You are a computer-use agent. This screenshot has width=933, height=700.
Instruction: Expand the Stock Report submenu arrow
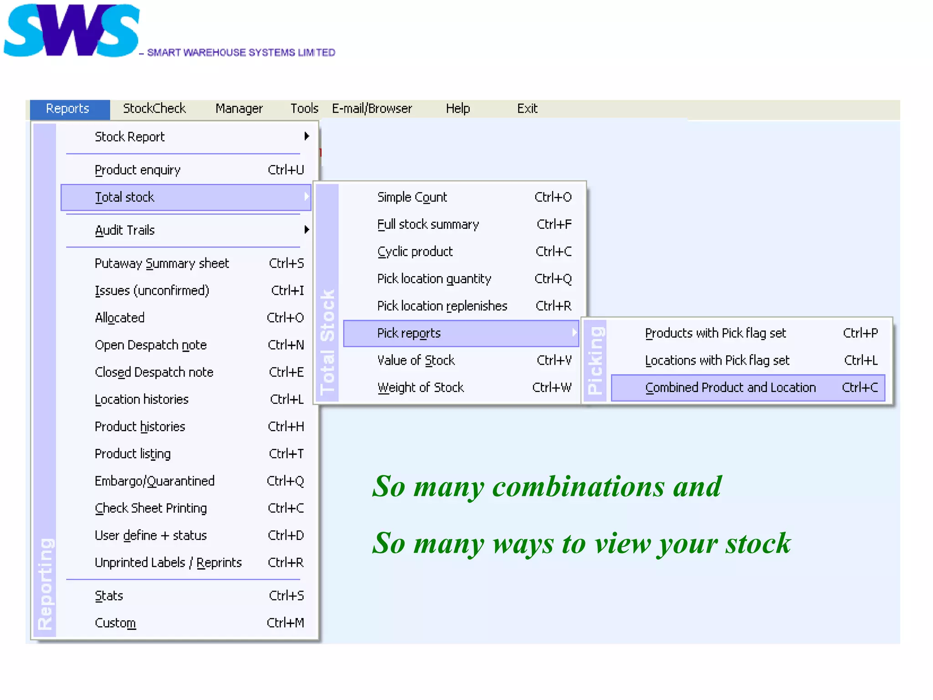(307, 136)
